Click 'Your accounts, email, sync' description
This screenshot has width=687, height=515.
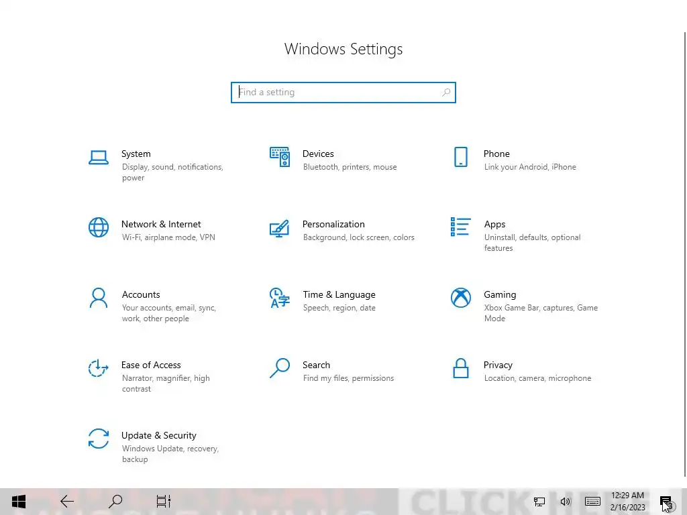coord(168,313)
